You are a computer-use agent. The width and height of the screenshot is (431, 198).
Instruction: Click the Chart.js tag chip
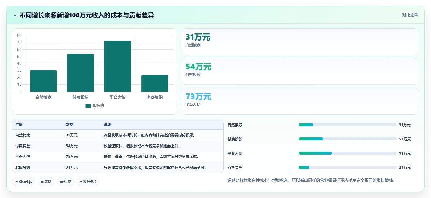(24, 182)
